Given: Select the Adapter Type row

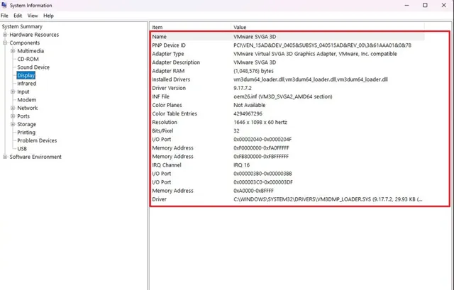Looking at the screenshot, I should pyautogui.click(x=287, y=54).
